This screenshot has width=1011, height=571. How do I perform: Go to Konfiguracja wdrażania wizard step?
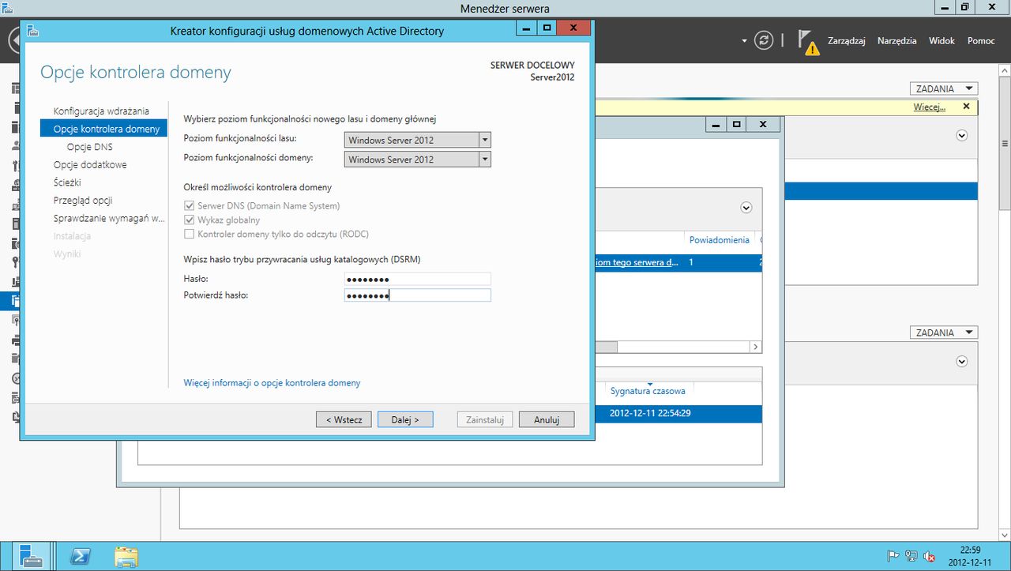coord(101,111)
